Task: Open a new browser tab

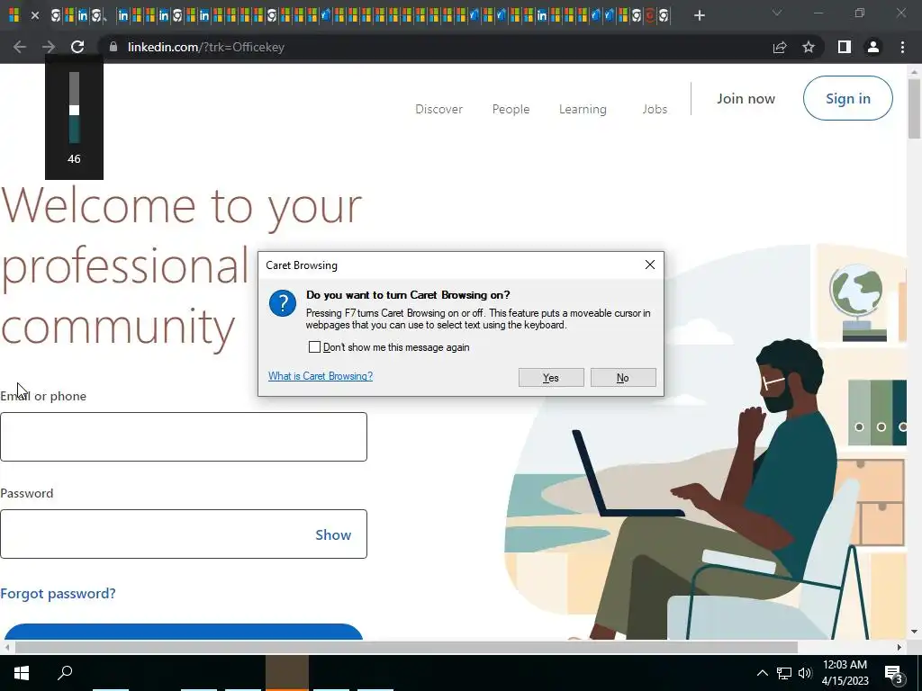Action: [699, 15]
